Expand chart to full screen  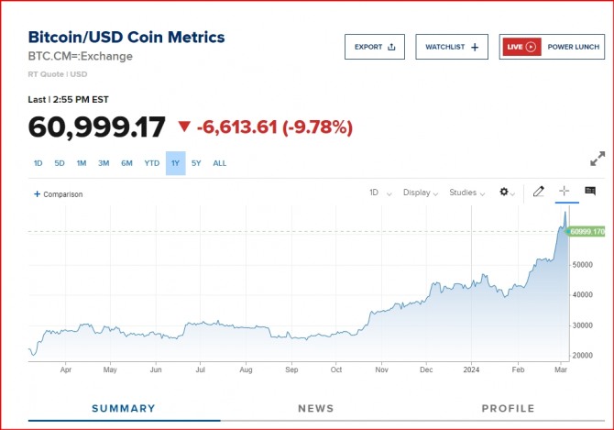598,159
